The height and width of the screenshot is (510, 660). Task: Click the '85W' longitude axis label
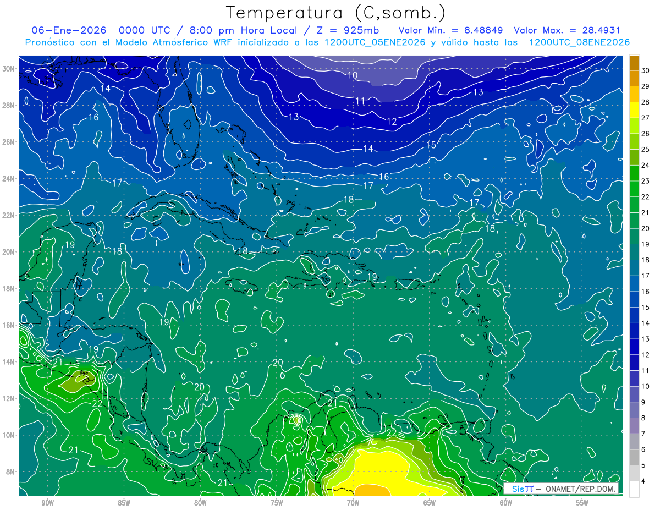(x=124, y=503)
